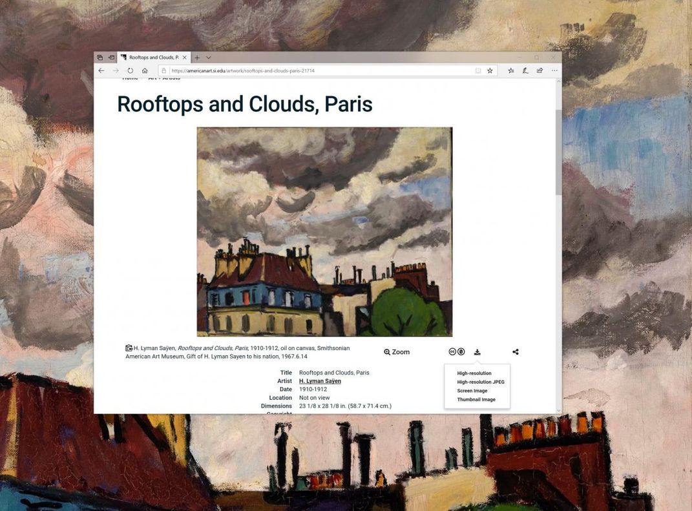Toggle reading view icon in address bar
The width and height of the screenshot is (692, 511).
(478, 70)
